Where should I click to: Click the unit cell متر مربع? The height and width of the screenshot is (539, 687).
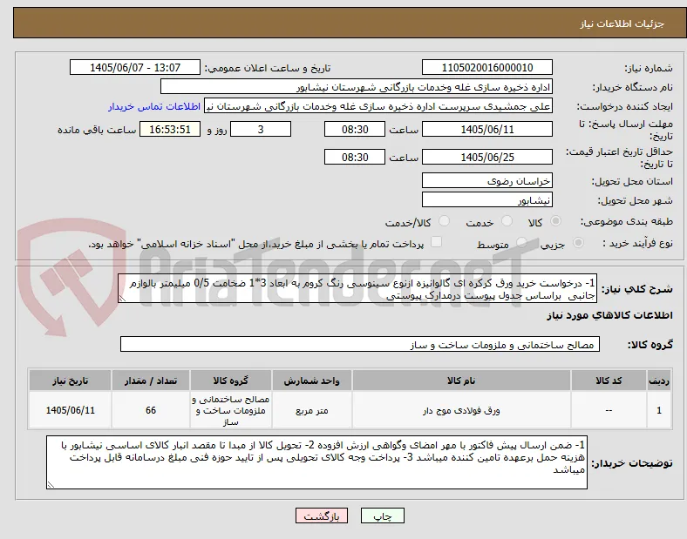(311, 410)
